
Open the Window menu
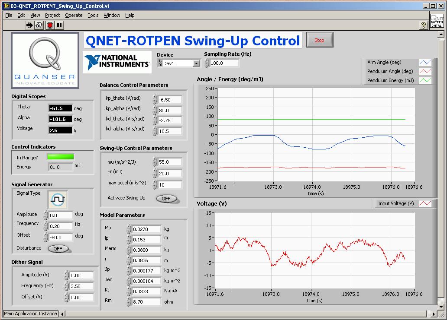[x=112, y=16]
